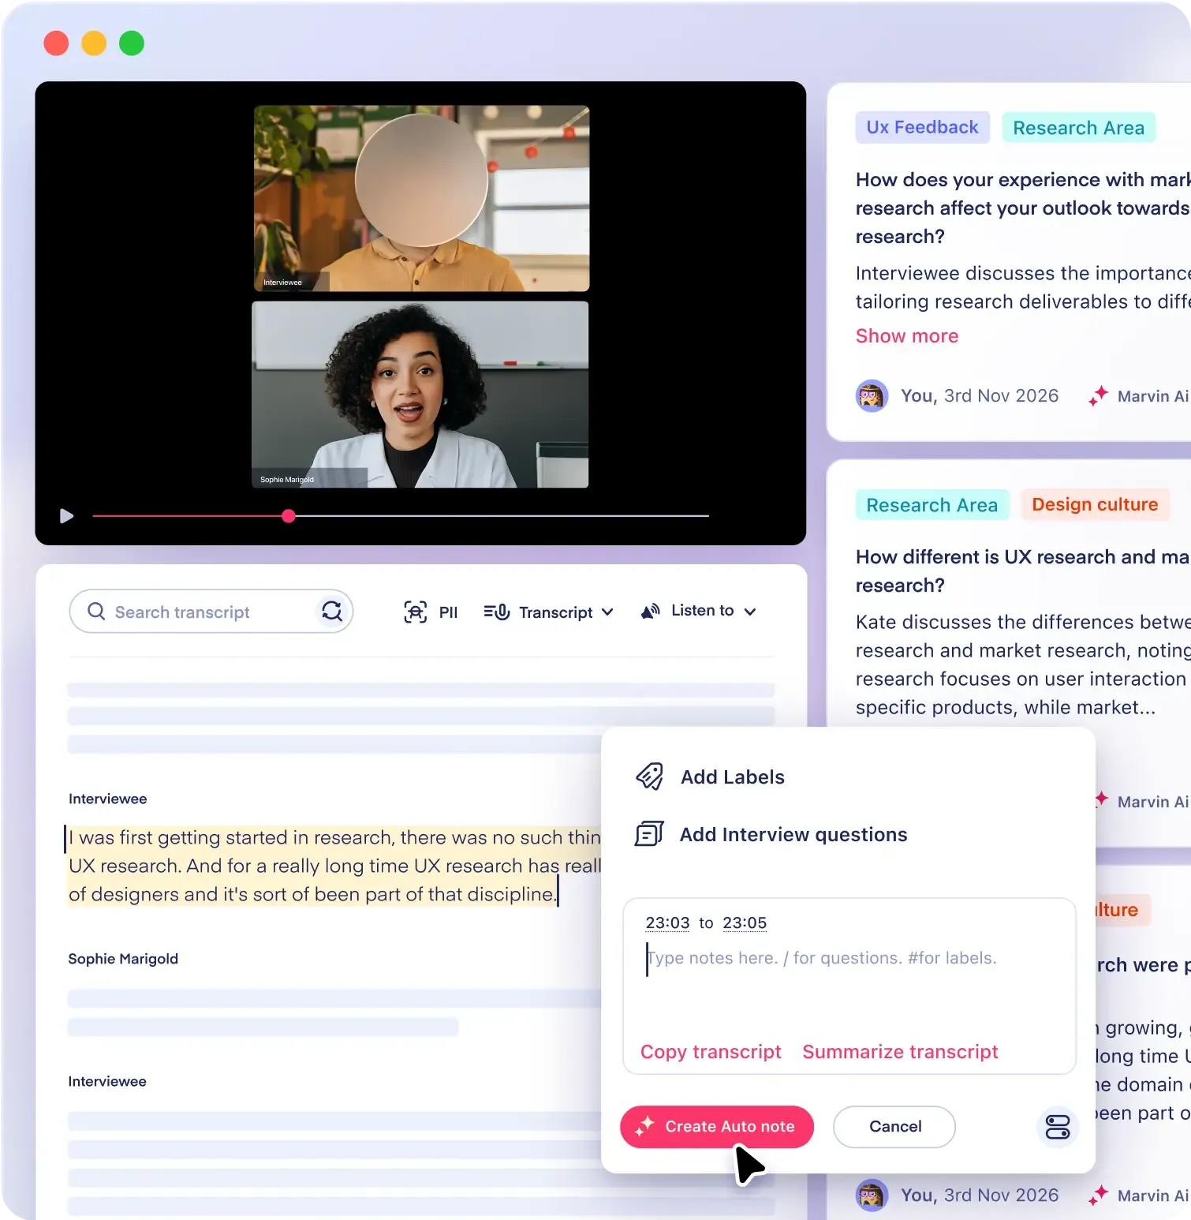Click Create Auto note button

coord(716,1127)
